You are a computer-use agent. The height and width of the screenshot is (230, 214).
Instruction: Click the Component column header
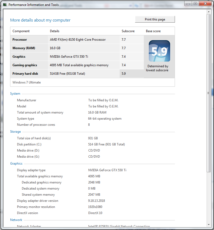click(x=21, y=31)
